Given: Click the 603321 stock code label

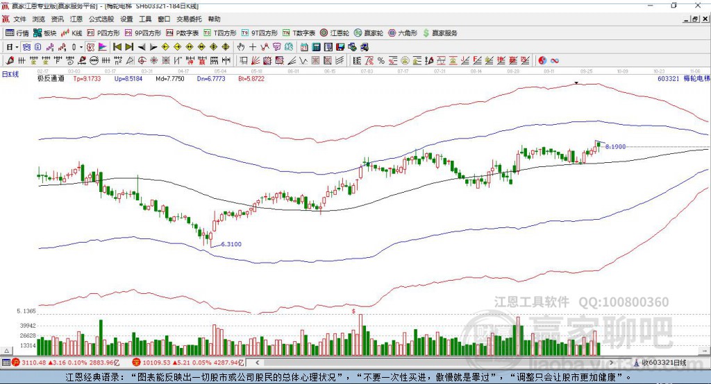Looking at the screenshot, I should [x=669, y=78].
